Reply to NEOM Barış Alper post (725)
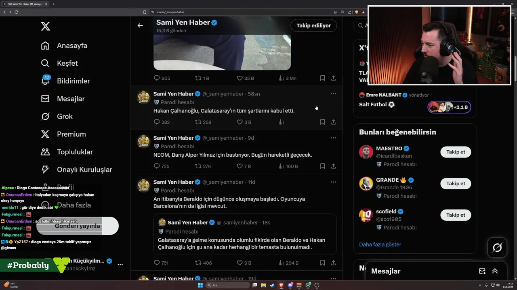The width and height of the screenshot is (517, 290). (162, 166)
